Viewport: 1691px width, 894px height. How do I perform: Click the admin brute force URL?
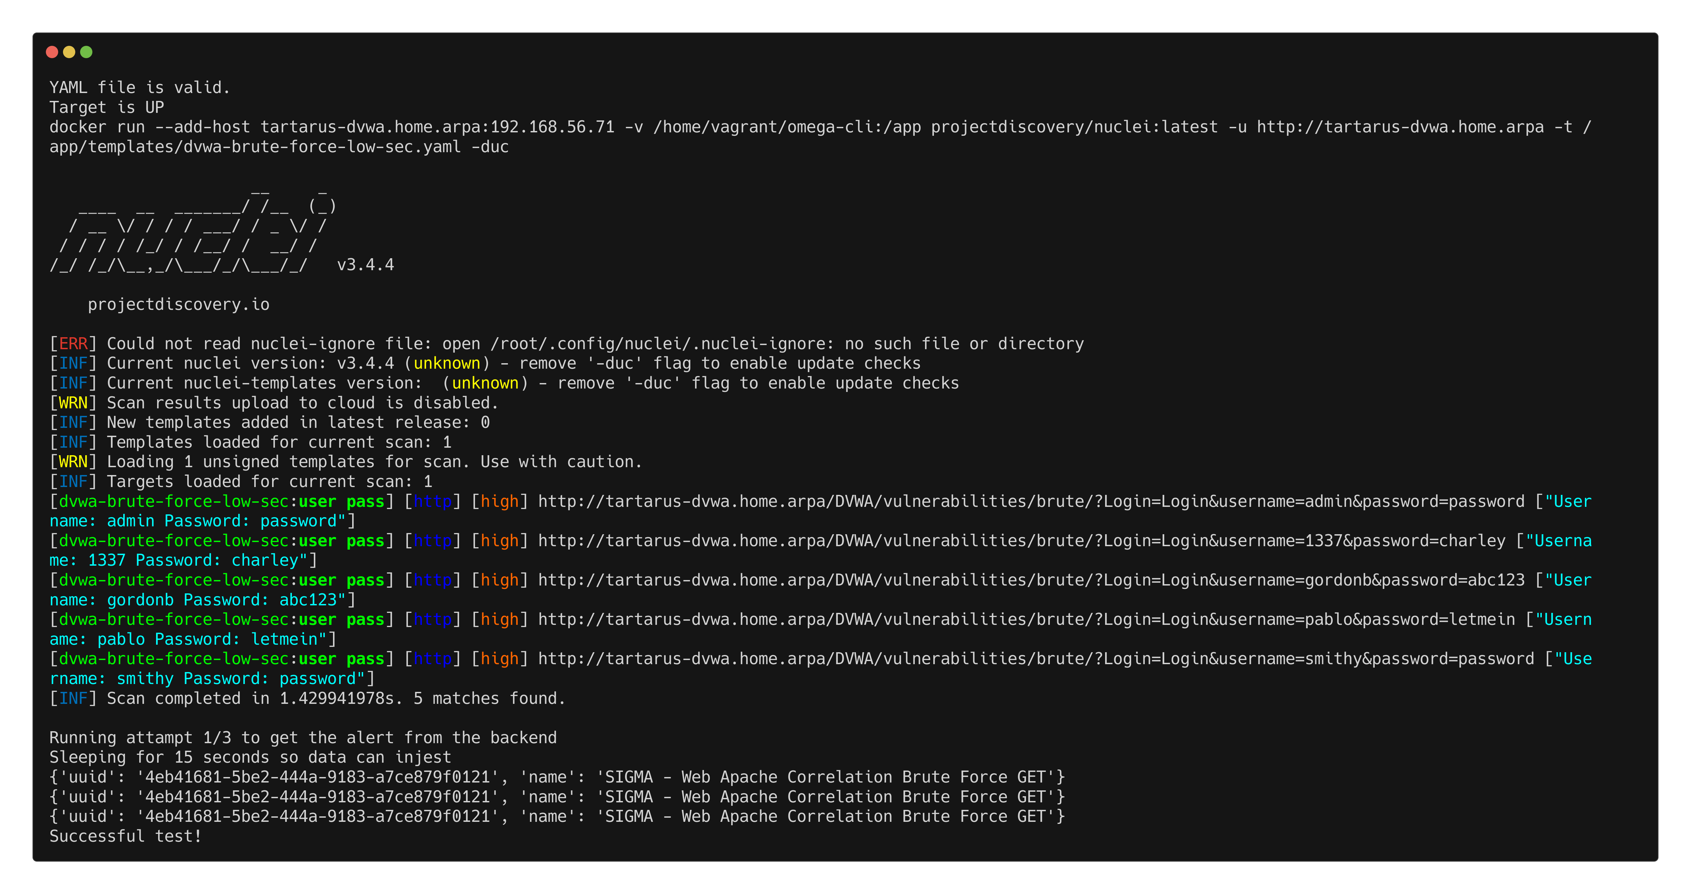pyautogui.click(x=1030, y=502)
